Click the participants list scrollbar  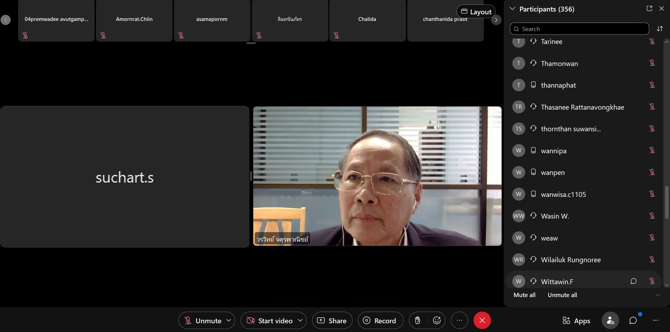[667, 202]
